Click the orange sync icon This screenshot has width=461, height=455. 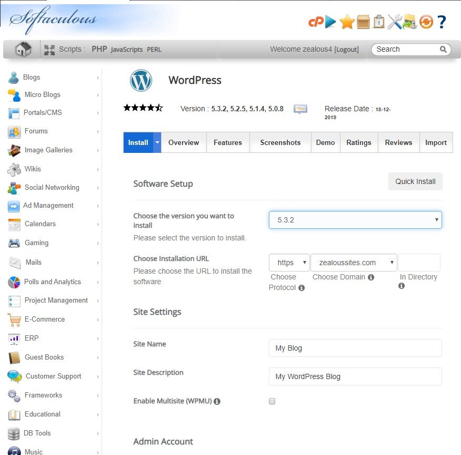pyautogui.click(x=426, y=22)
